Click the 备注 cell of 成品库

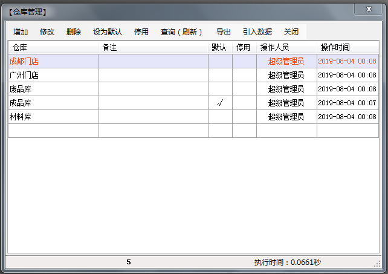(x=153, y=103)
